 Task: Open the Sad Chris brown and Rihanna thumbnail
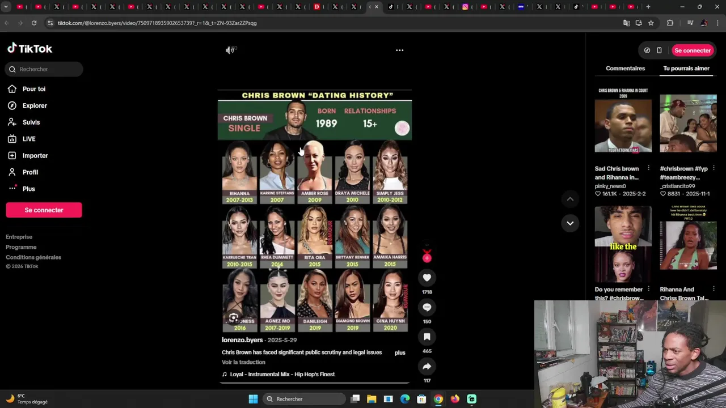pos(623,120)
